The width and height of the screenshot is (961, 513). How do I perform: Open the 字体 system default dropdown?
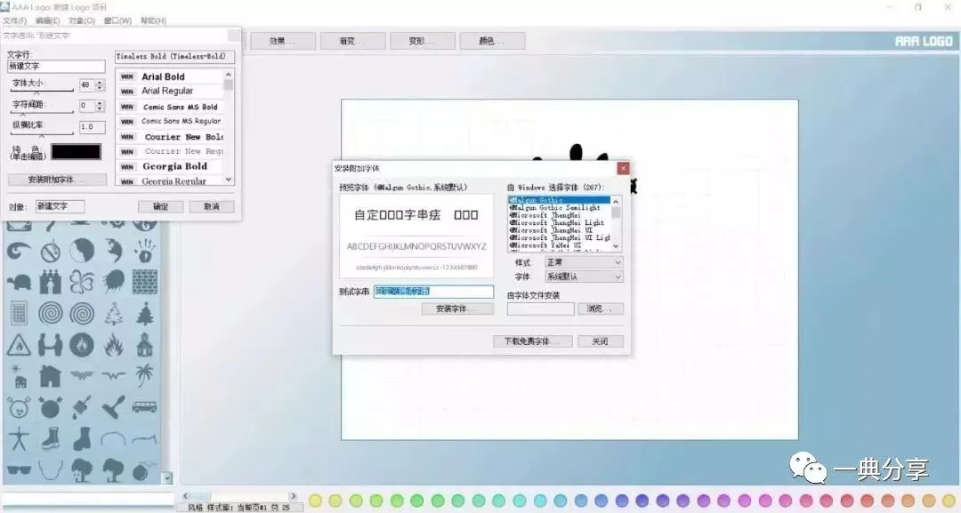[x=584, y=277]
